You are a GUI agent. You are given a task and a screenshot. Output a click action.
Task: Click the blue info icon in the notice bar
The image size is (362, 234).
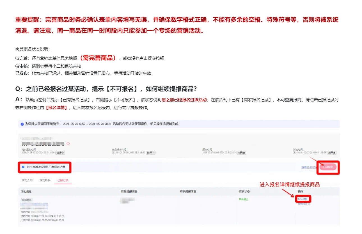click(x=23, y=123)
